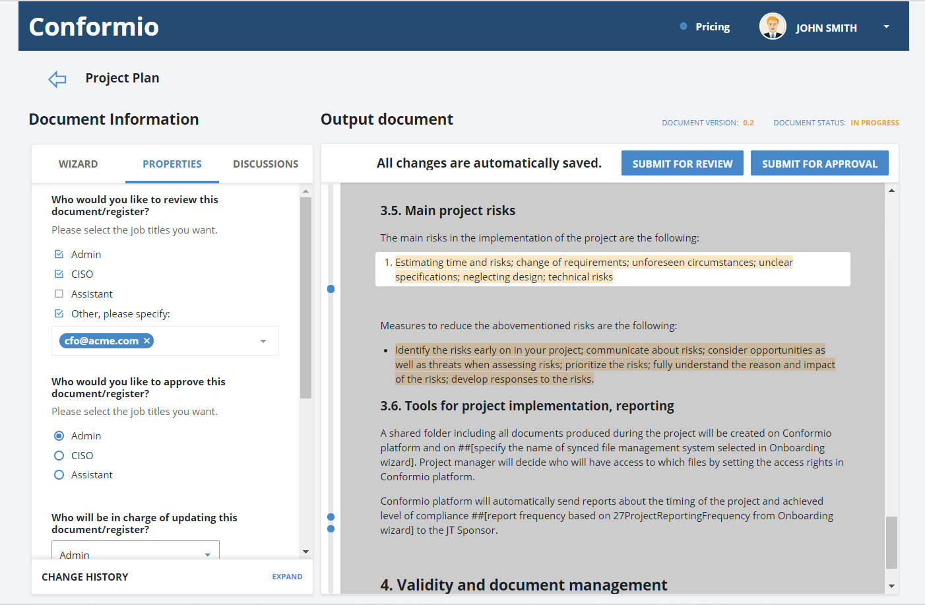Uncheck CISO as reviewer

click(x=59, y=274)
